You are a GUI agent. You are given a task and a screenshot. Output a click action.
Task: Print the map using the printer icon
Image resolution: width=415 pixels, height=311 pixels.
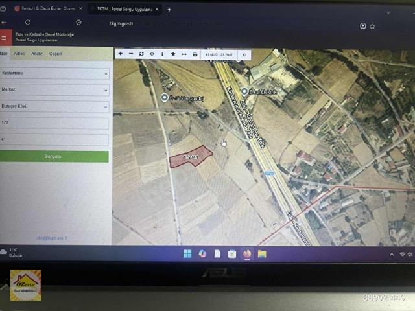(195, 54)
